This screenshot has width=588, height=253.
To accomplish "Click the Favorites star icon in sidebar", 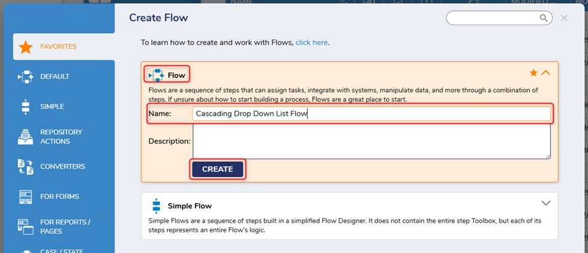I will pos(25,47).
